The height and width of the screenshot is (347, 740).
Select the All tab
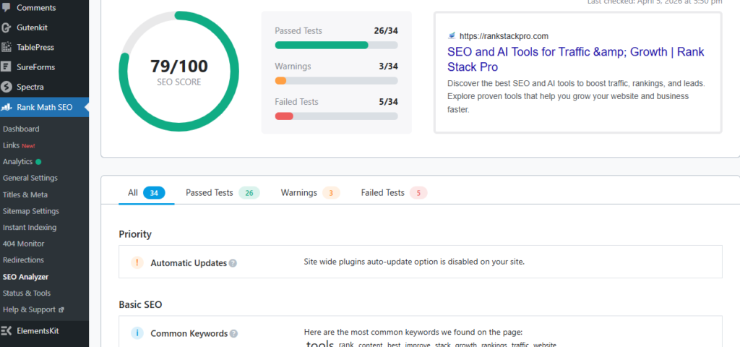point(146,192)
